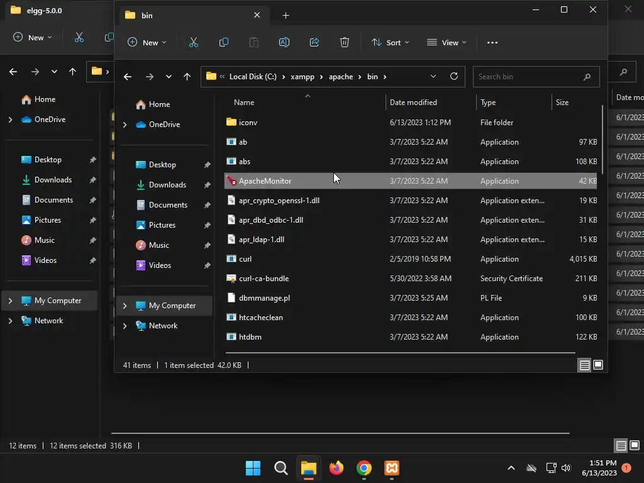Select apr_ldap-1.dll file
The image size is (644, 483).
(x=411, y=240)
